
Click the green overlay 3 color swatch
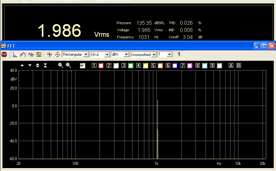[x=130, y=65]
